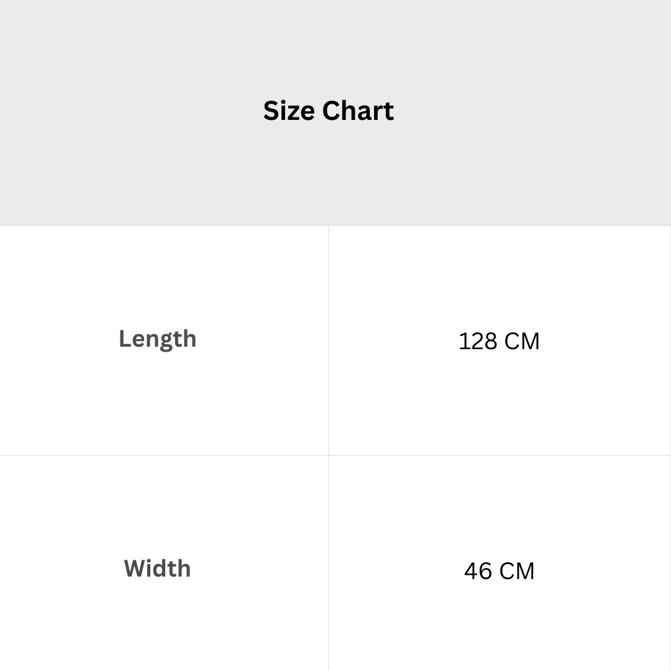Screen dimensions: 671x671
Task: Click the Size Chart title text
Action: tap(328, 111)
